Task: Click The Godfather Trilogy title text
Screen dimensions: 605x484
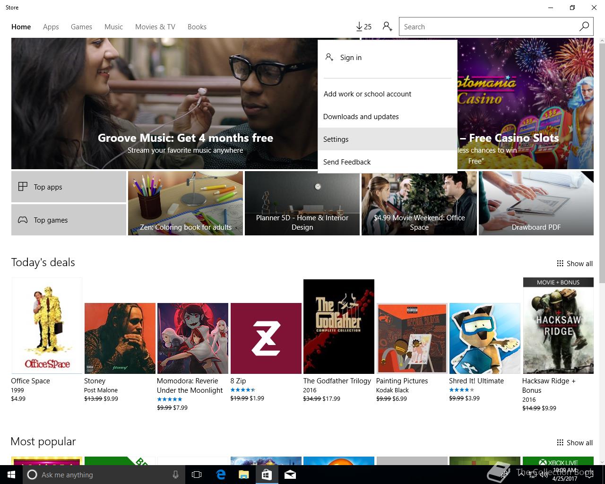Action: point(337,381)
